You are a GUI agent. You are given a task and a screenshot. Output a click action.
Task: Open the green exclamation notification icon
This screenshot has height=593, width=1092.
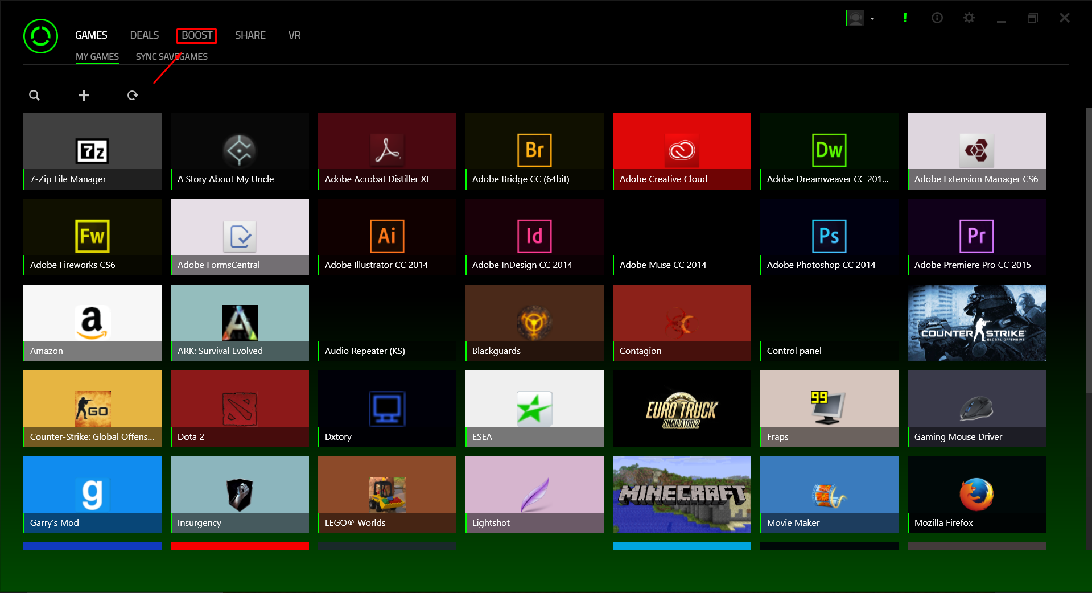pos(905,18)
